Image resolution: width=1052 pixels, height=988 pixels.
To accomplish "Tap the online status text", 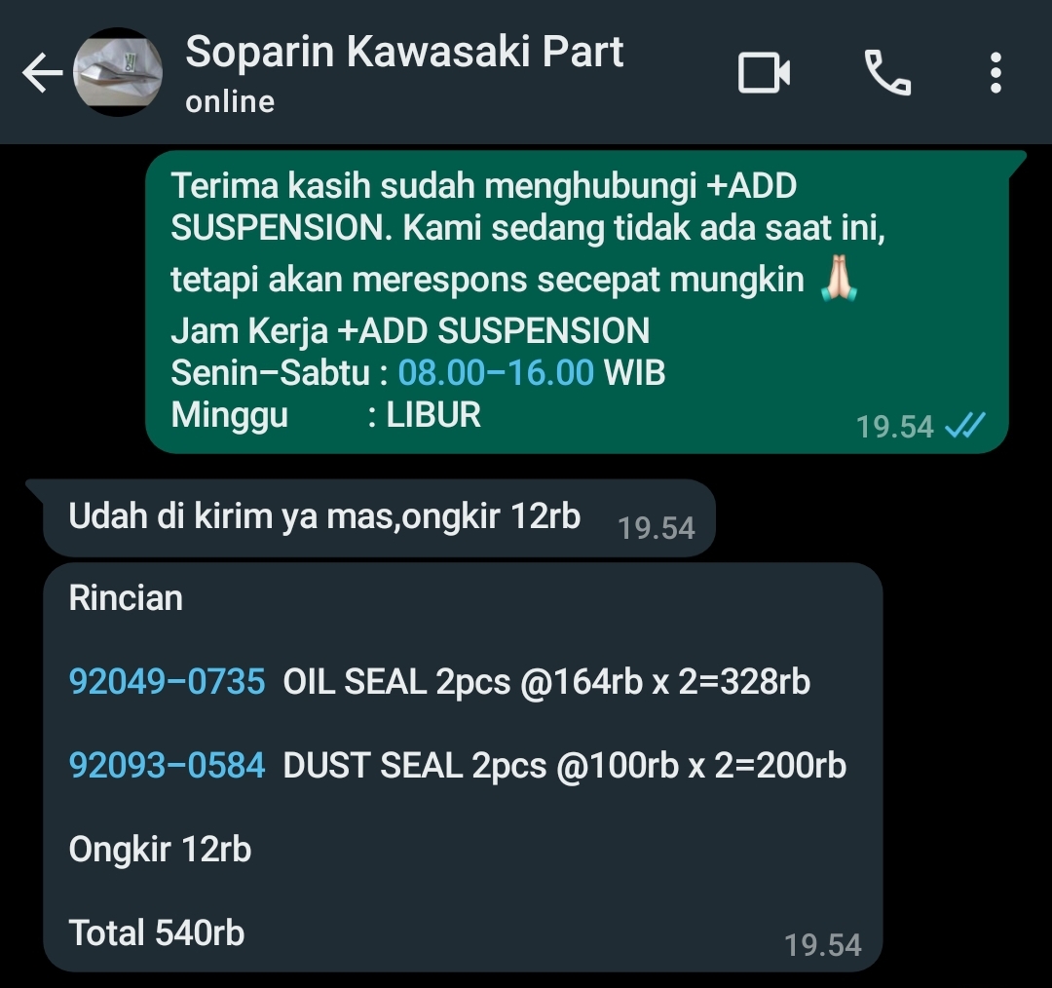I will coord(230,101).
